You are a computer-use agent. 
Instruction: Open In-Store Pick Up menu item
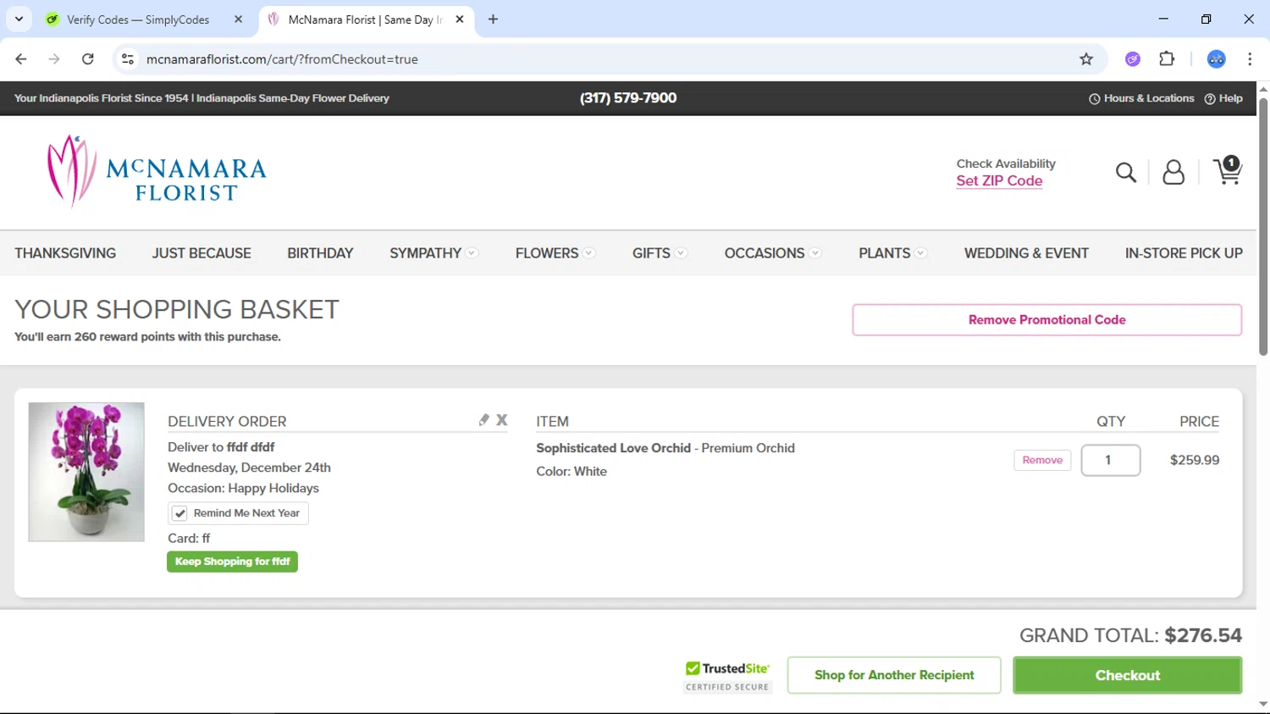point(1184,253)
